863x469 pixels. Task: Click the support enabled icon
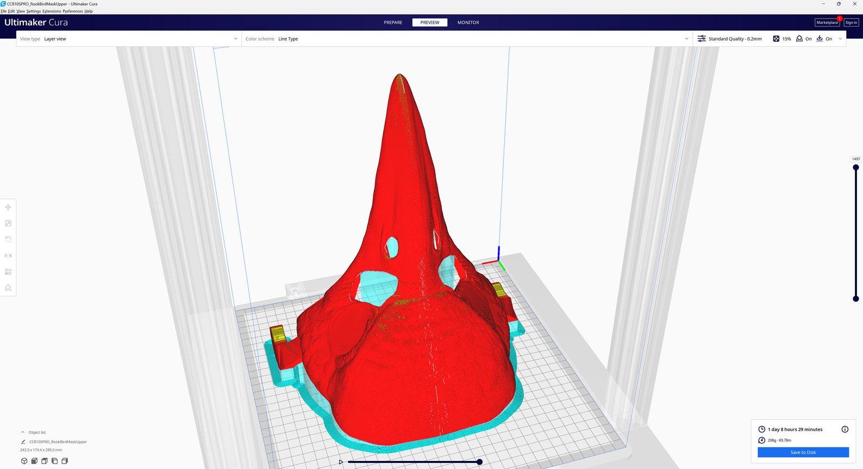coord(799,39)
